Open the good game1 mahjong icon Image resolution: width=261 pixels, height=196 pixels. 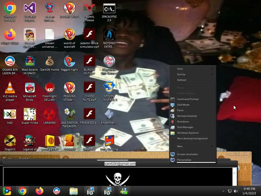(x=50, y=143)
